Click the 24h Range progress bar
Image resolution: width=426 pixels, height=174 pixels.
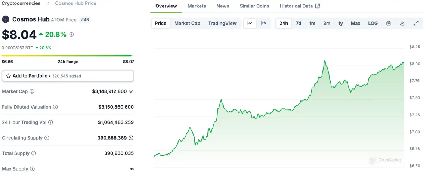pyautogui.click(x=67, y=55)
